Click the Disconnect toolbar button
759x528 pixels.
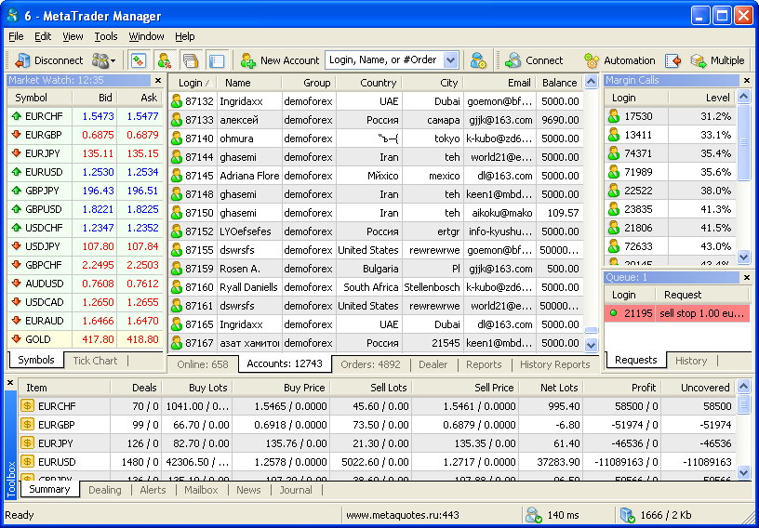click(49, 60)
